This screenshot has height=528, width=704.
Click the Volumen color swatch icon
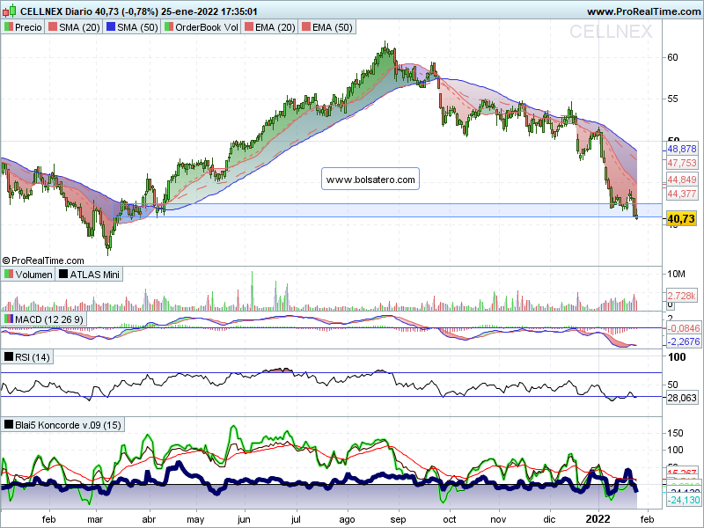pos(9,274)
